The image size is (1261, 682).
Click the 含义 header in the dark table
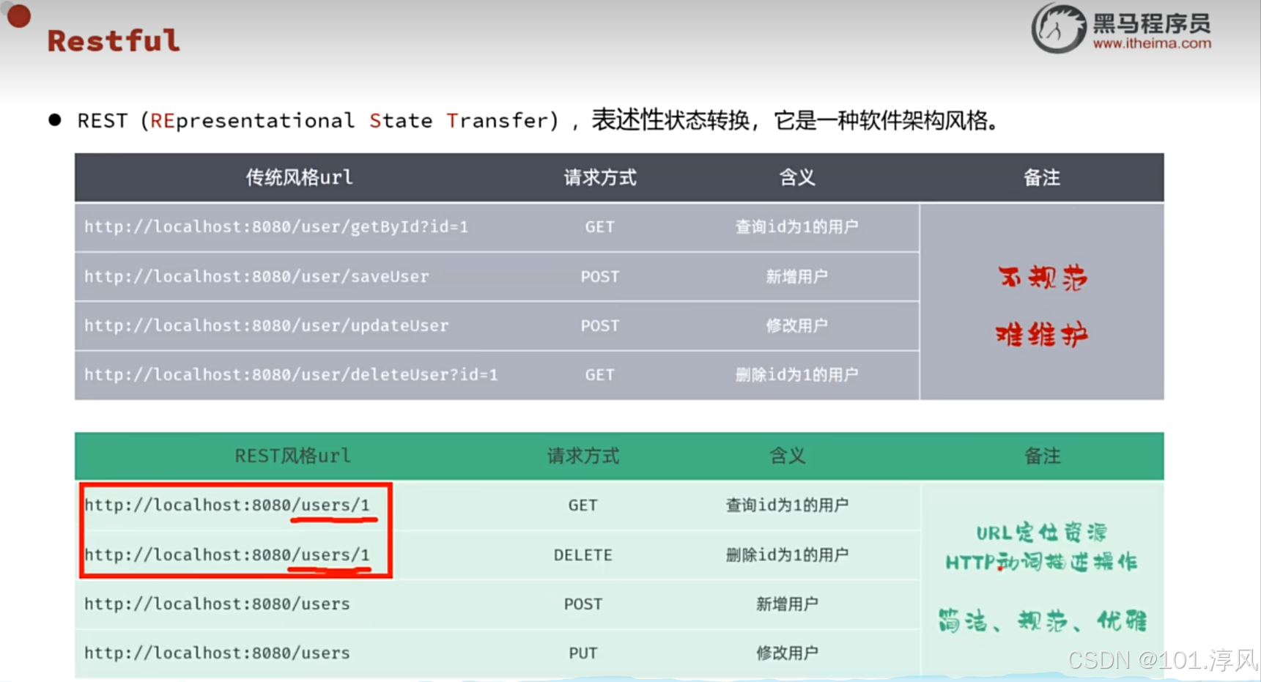tap(796, 177)
